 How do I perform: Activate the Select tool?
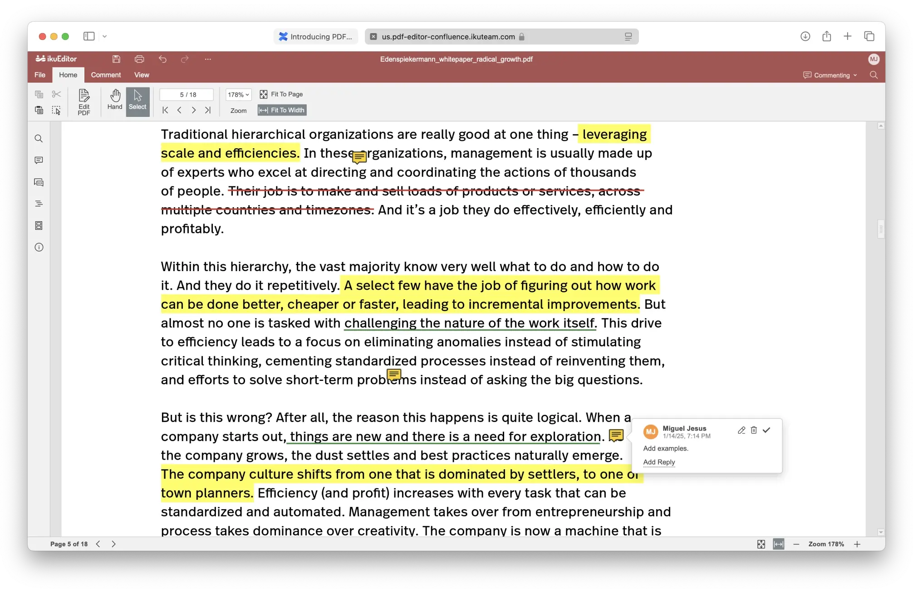pyautogui.click(x=137, y=102)
